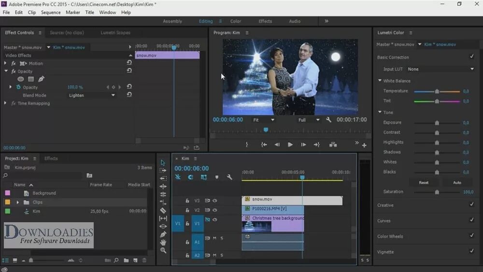Step forward one frame
This screenshot has width=483, height=272.
click(x=303, y=144)
